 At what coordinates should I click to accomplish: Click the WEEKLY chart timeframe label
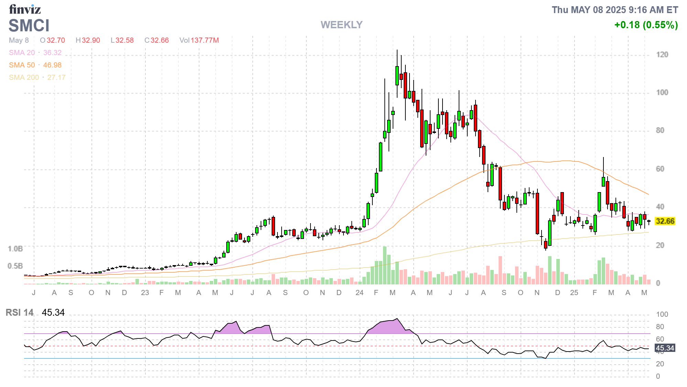(x=341, y=25)
